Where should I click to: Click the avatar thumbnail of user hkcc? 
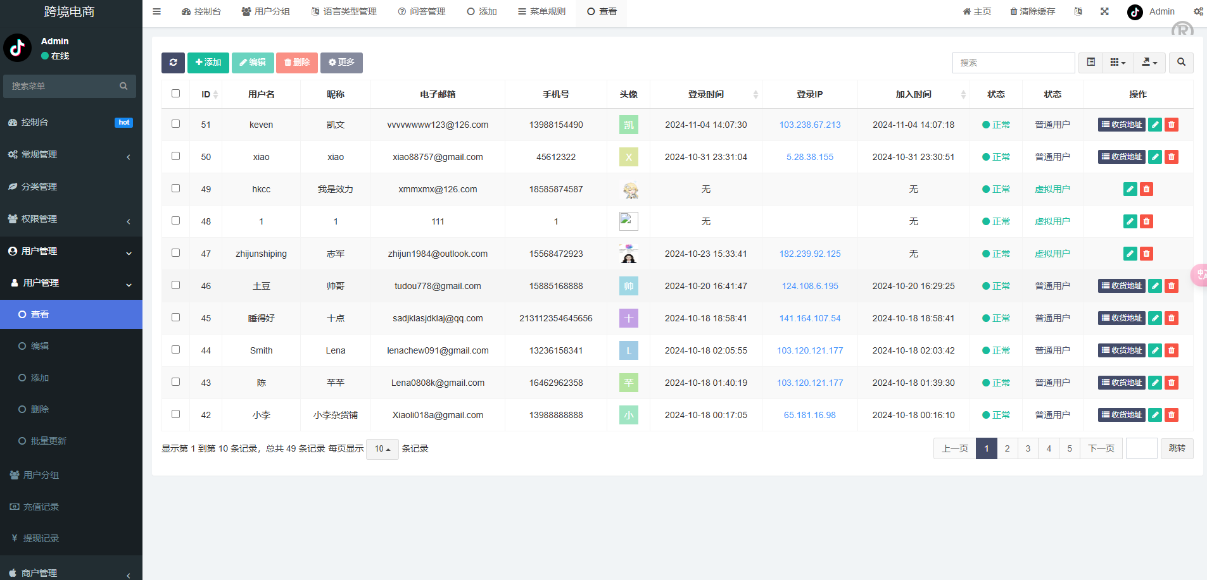[628, 189]
